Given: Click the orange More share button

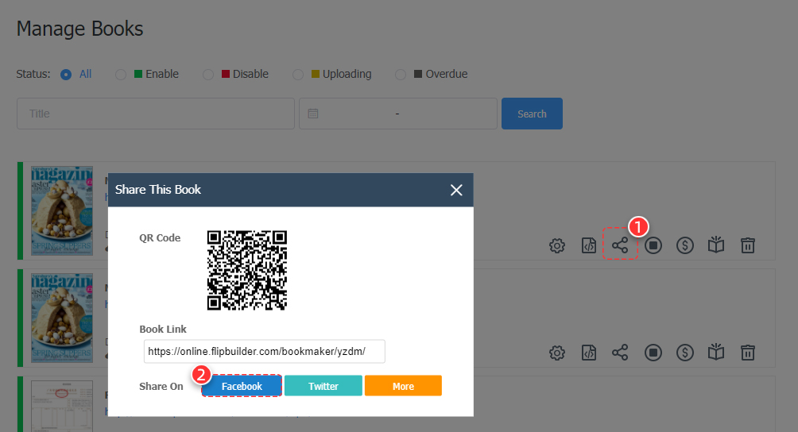Looking at the screenshot, I should (403, 386).
